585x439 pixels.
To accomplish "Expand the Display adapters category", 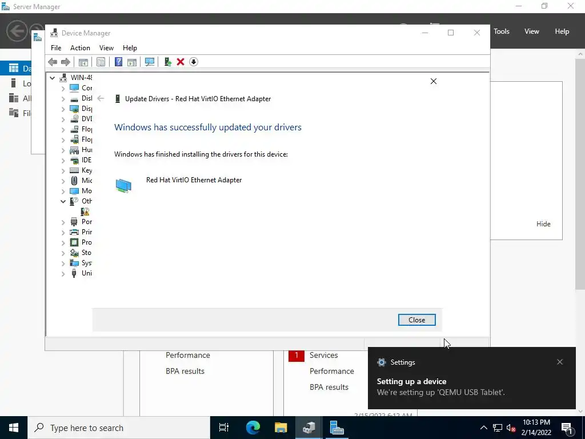I will pyautogui.click(x=63, y=109).
